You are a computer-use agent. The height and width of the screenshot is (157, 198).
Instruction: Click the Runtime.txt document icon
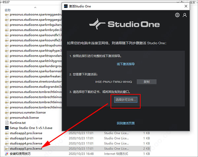pos(7,123)
